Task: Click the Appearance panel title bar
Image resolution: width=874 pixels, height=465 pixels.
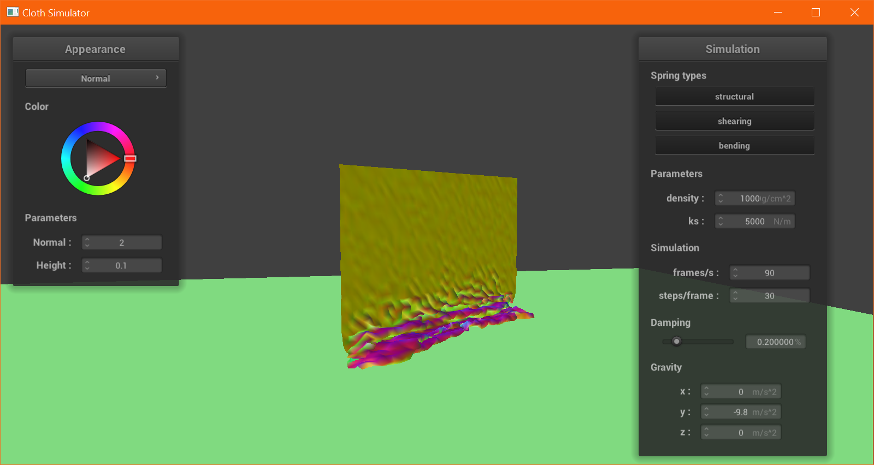Action: click(96, 49)
